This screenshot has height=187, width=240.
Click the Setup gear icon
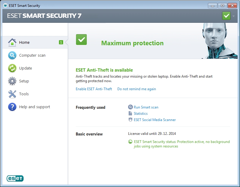click(12, 81)
